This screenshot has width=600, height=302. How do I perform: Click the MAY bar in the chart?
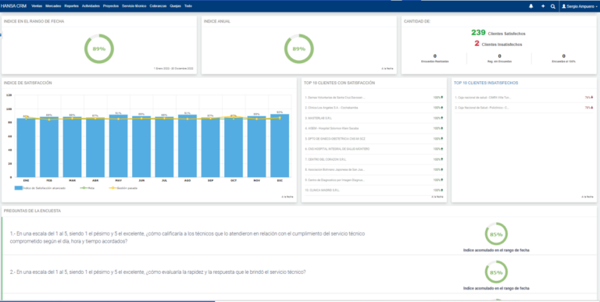coord(118,146)
